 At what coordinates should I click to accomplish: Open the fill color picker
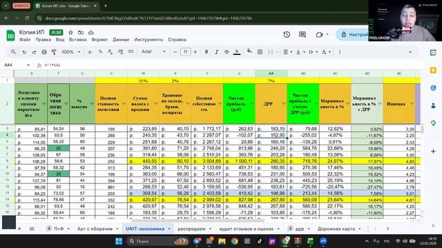click(249, 51)
